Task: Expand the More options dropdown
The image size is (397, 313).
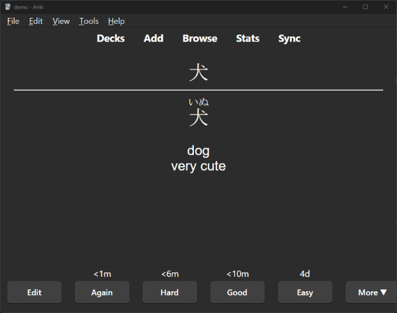Action: (x=371, y=292)
